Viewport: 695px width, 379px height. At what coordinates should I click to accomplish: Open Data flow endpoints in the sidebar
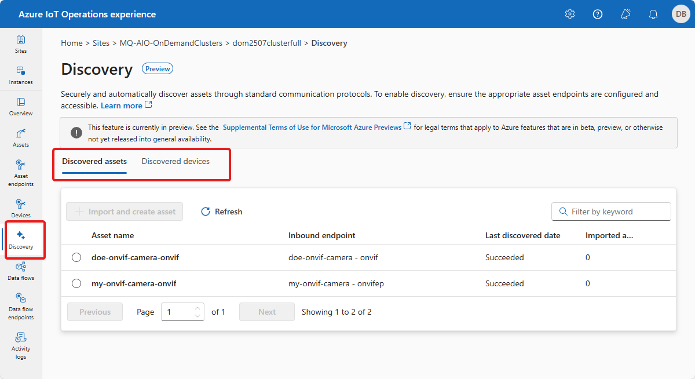[x=21, y=307]
